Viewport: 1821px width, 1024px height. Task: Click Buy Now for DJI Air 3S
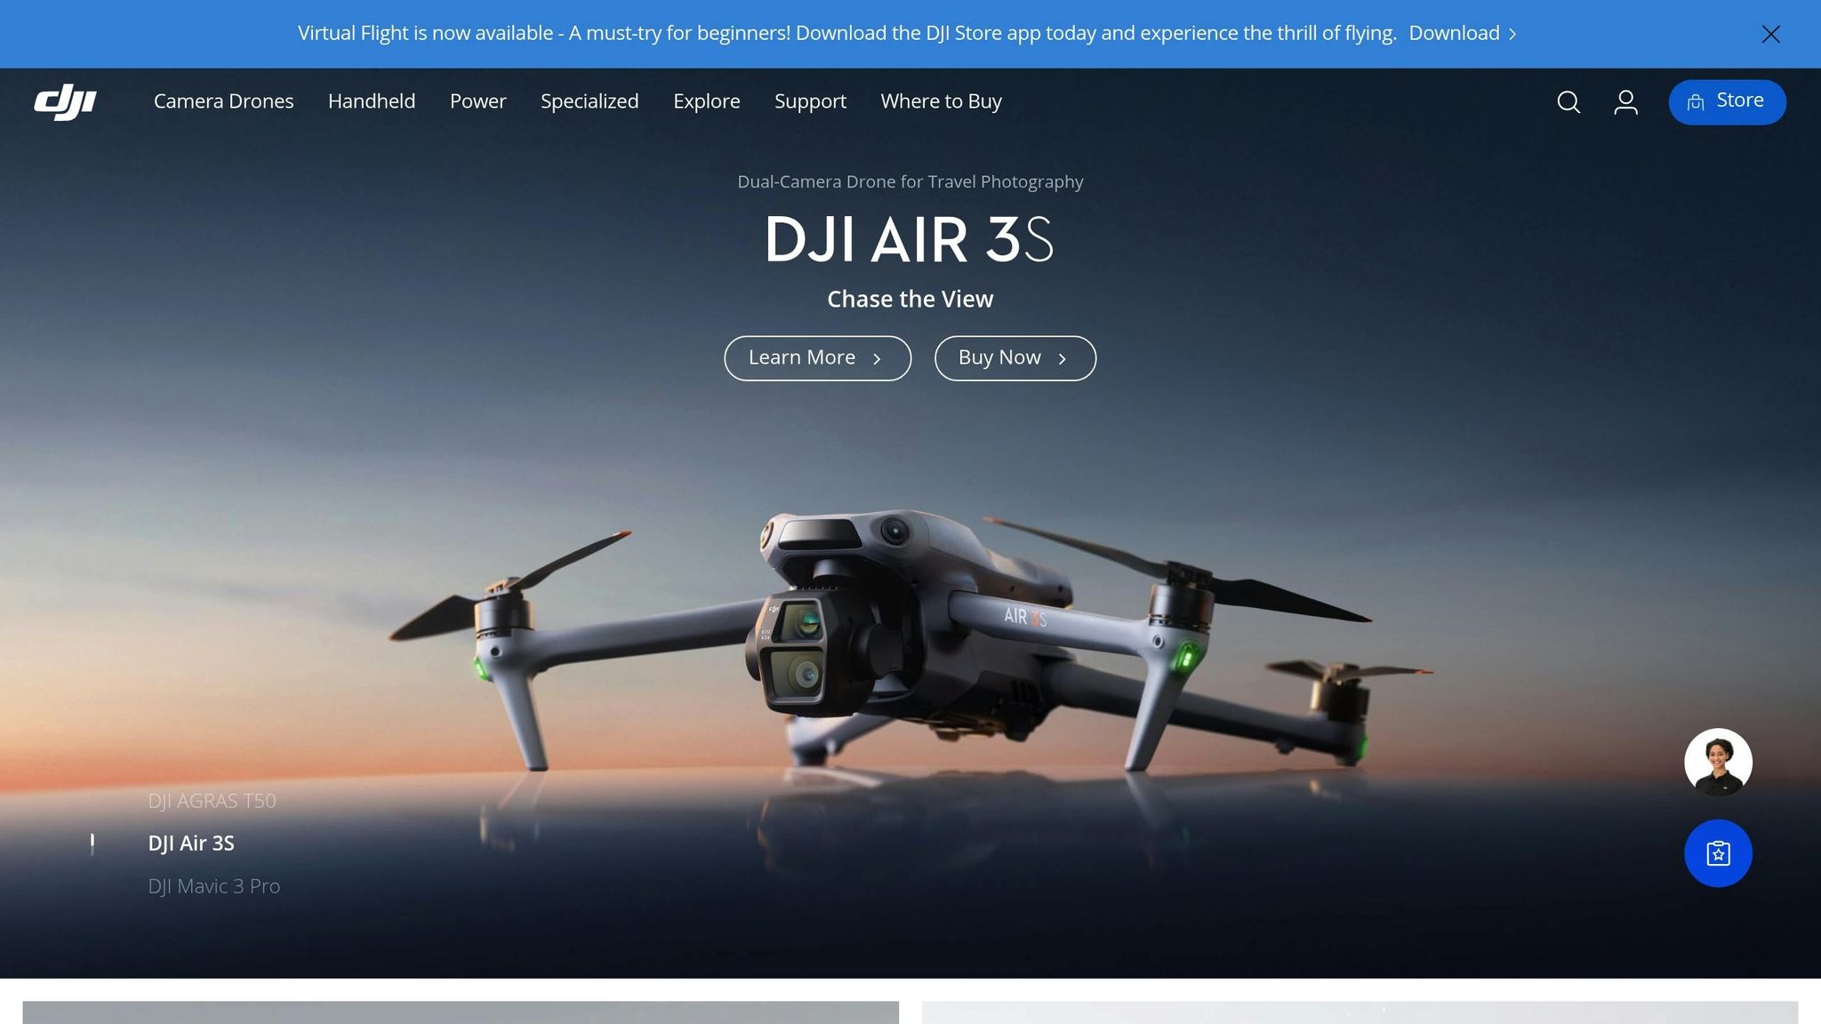(1015, 358)
